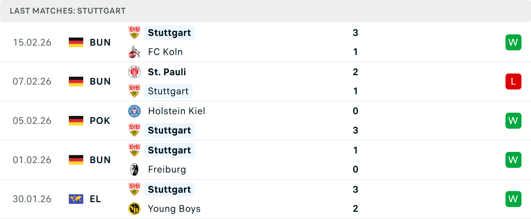Click Stuttgart crest in the 15.02.26 match
Screen dimensions: 531x219
(134, 33)
